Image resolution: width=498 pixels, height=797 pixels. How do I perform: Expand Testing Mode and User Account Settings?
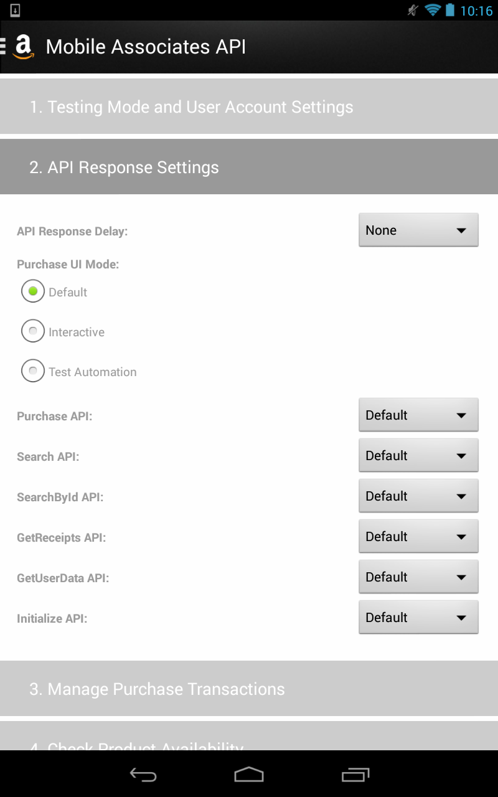(249, 106)
